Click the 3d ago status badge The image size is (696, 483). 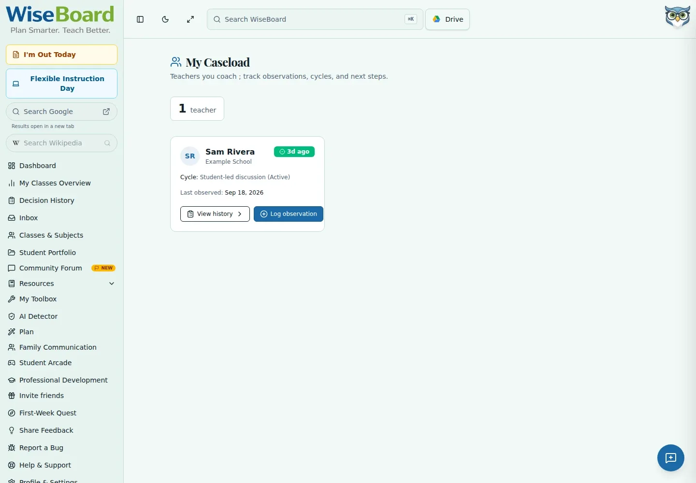pos(294,152)
